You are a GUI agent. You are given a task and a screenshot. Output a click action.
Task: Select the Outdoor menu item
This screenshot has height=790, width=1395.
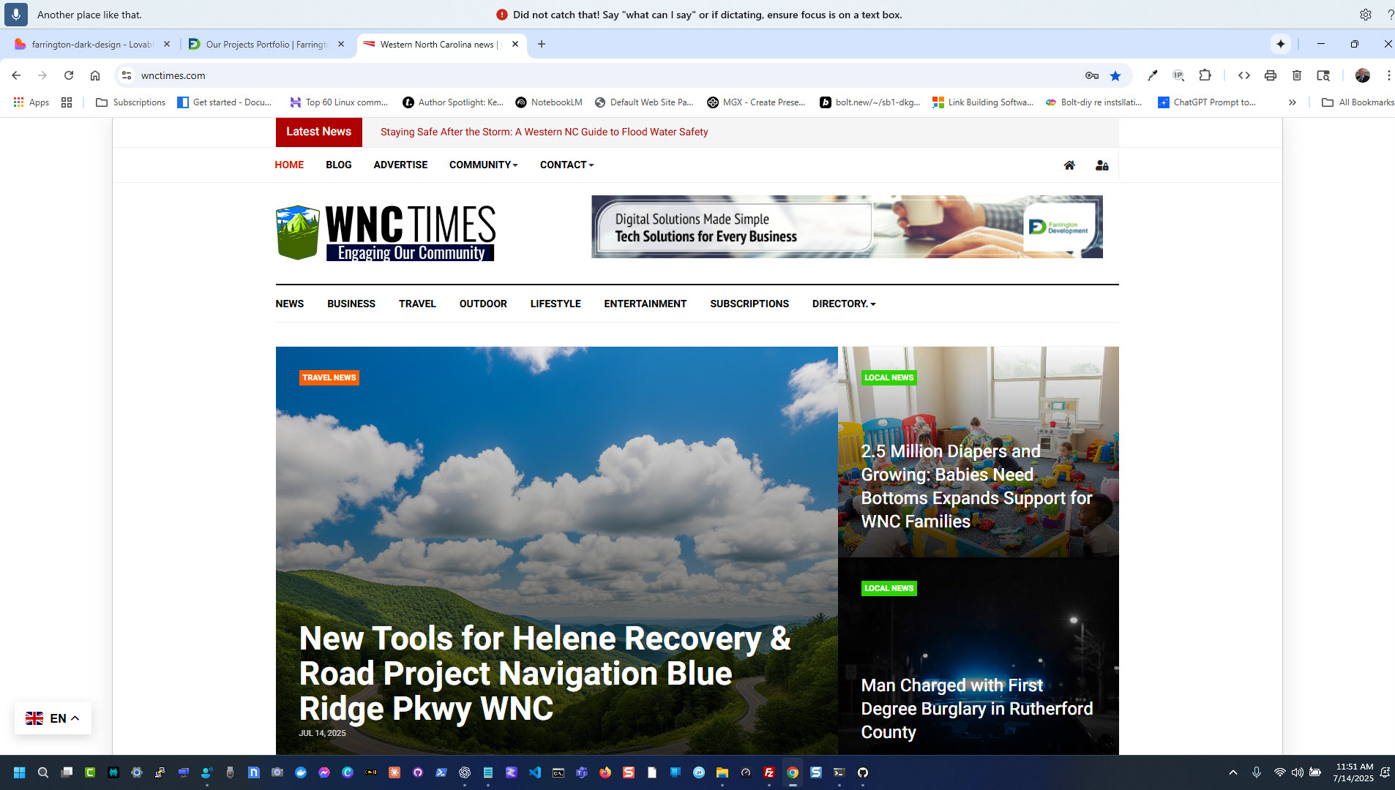coord(483,304)
